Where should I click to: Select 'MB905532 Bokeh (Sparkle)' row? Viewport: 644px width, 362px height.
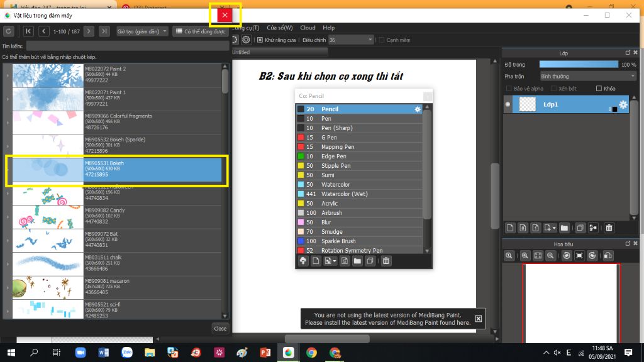pyautogui.click(x=116, y=146)
